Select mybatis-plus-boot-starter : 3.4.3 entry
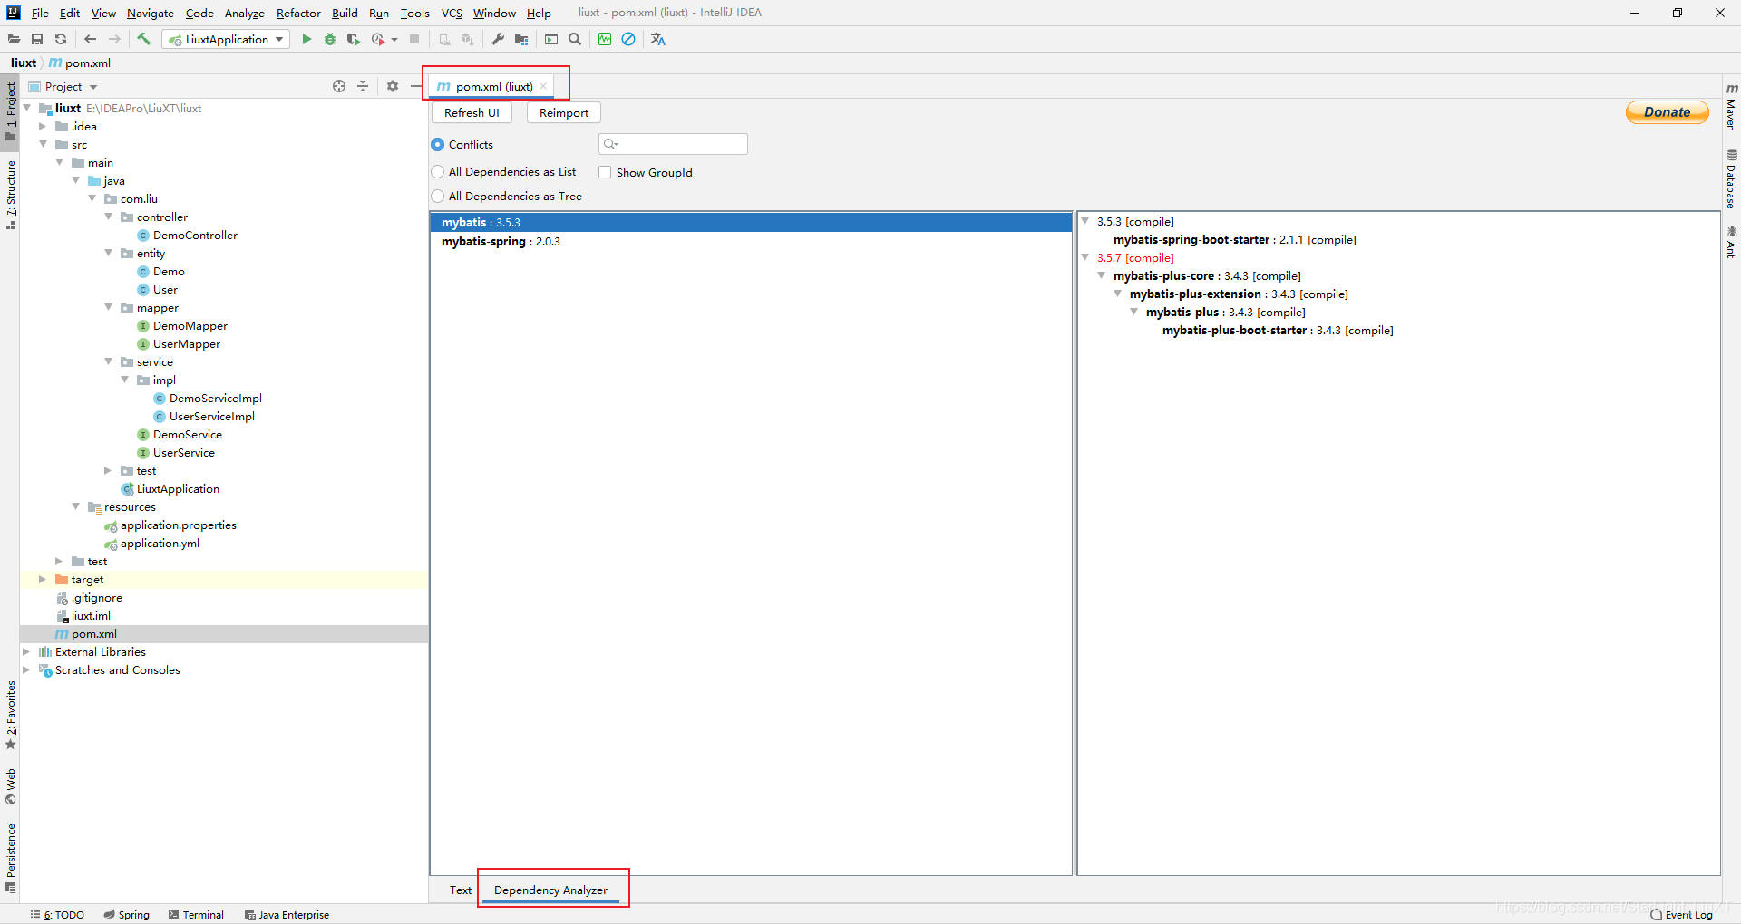The image size is (1741, 924). pos(1278,331)
